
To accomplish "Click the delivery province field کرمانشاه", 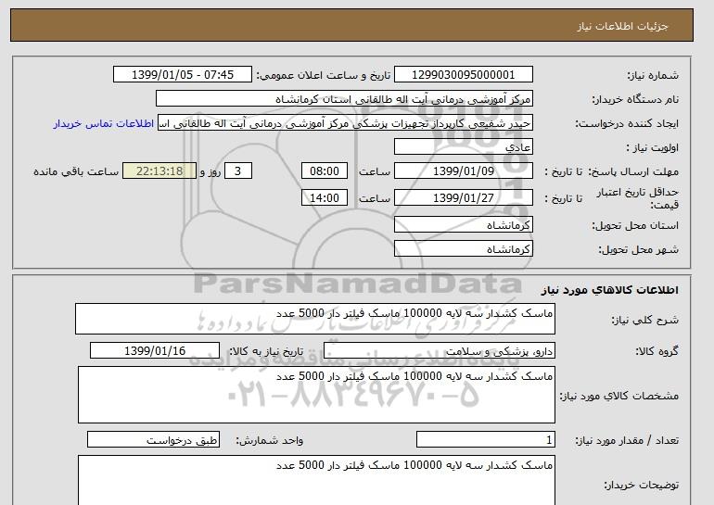I will tap(463, 225).
